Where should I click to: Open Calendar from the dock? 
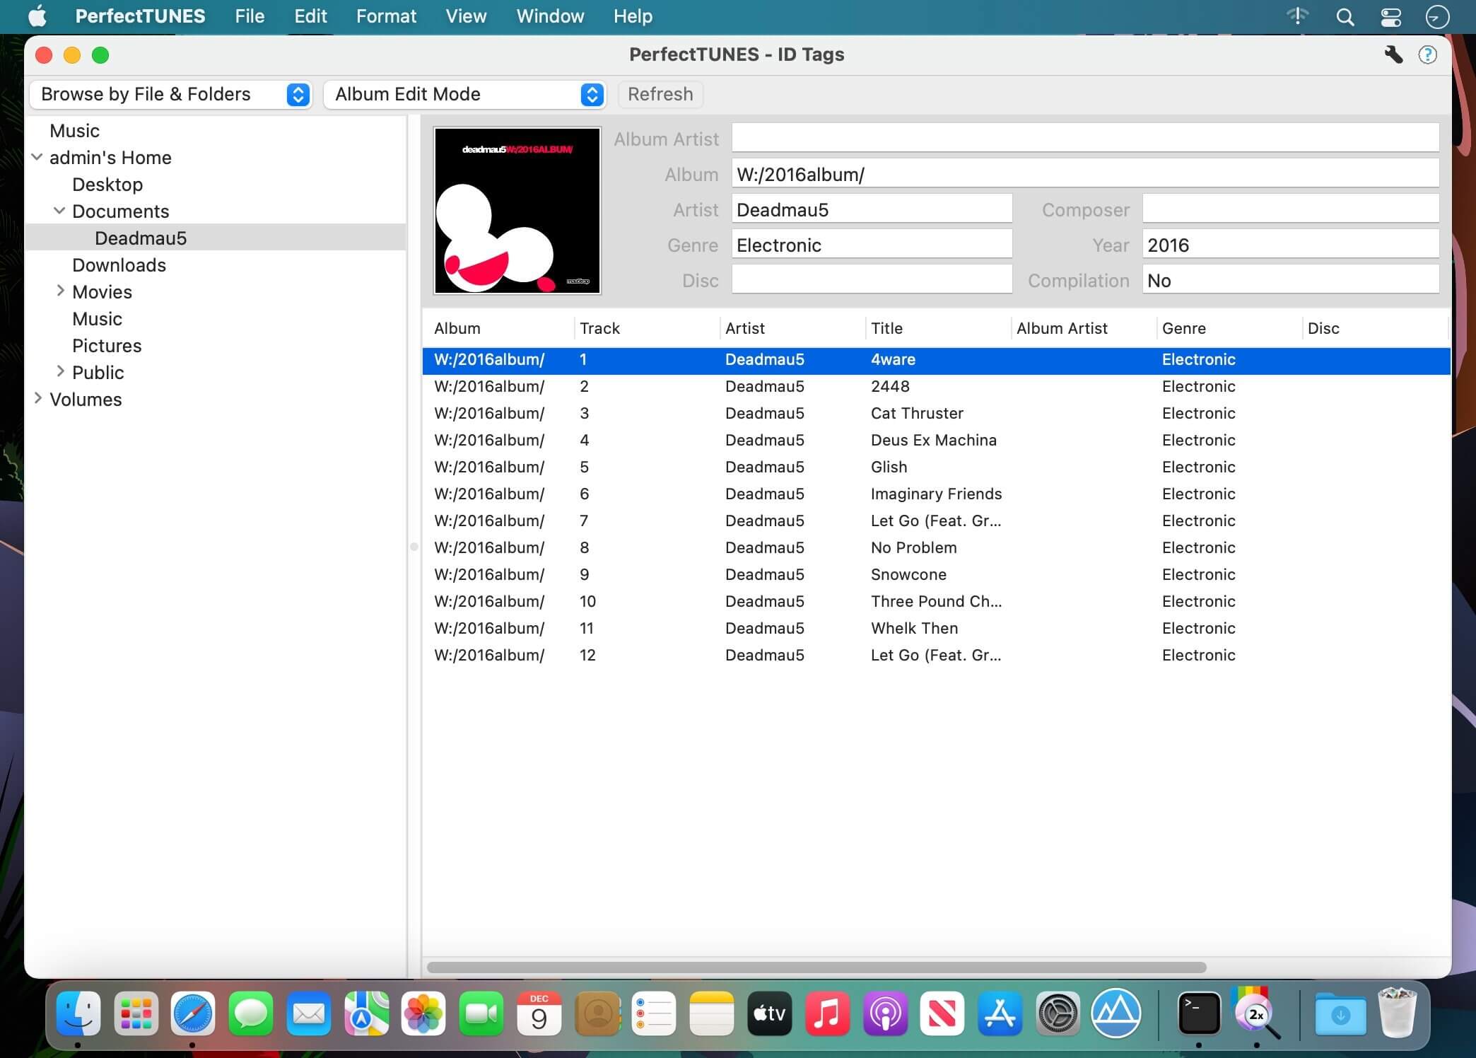point(539,1013)
